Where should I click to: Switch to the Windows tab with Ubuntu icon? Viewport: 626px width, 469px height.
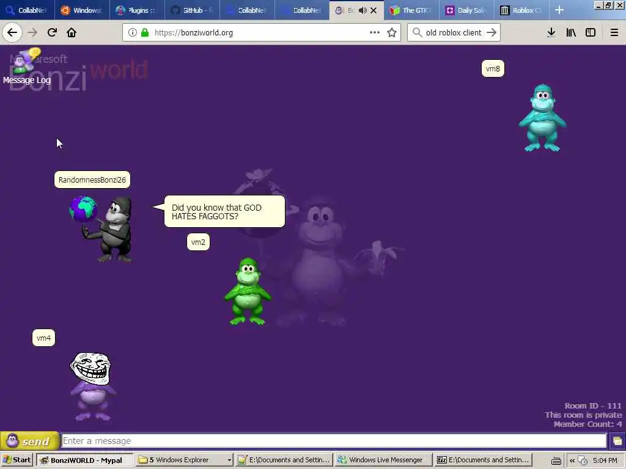click(x=82, y=10)
